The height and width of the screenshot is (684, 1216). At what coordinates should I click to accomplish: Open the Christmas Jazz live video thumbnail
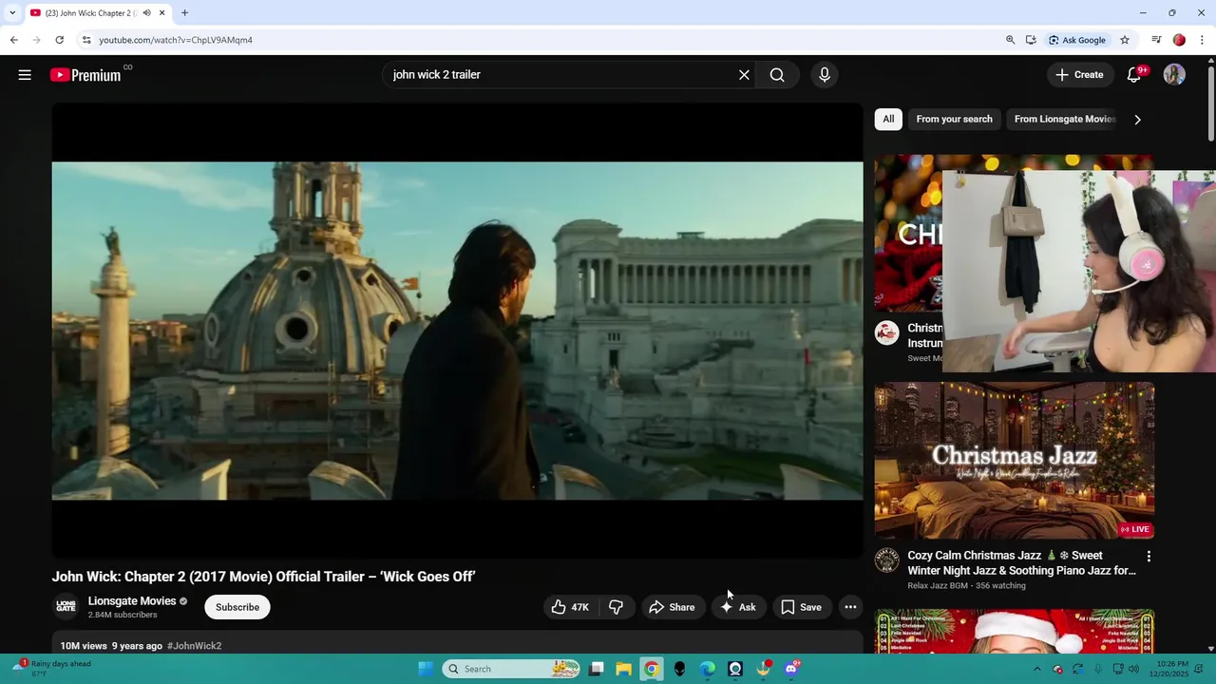tap(1015, 461)
